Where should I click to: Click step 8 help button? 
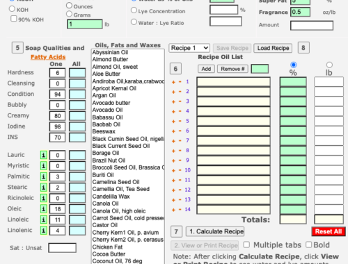click(x=303, y=48)
